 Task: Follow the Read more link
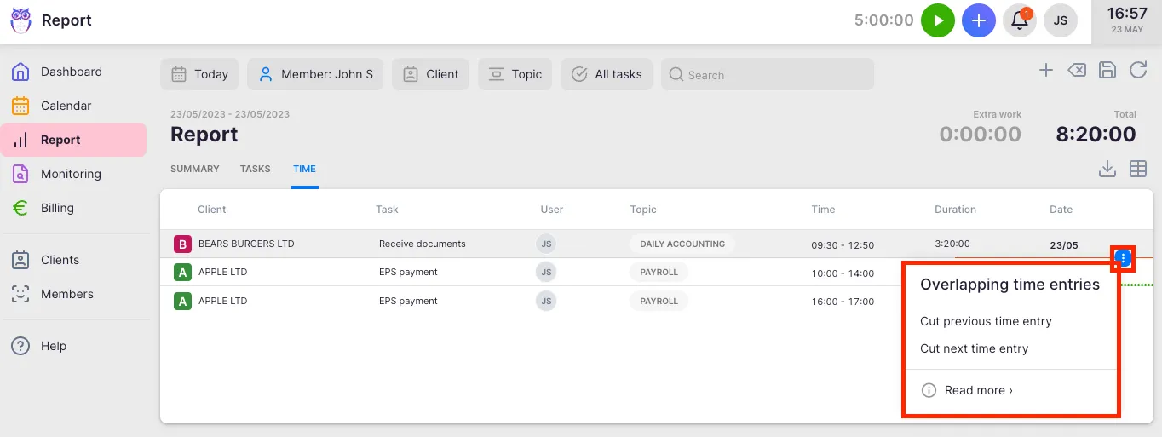(978, 390)
